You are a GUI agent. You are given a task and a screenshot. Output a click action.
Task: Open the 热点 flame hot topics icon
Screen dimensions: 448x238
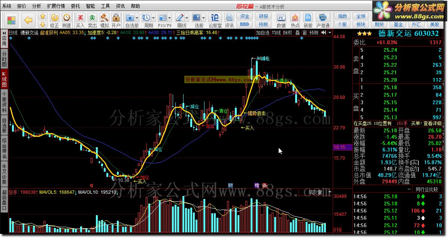click(295, 18)
